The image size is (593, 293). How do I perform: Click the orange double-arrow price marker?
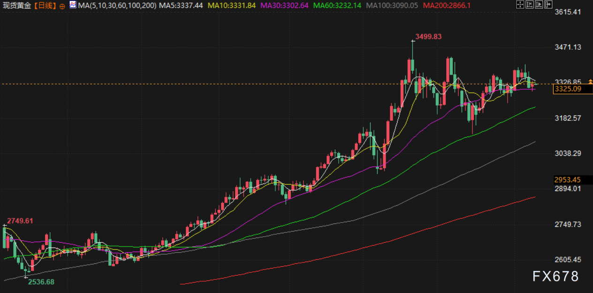[590, 82]
